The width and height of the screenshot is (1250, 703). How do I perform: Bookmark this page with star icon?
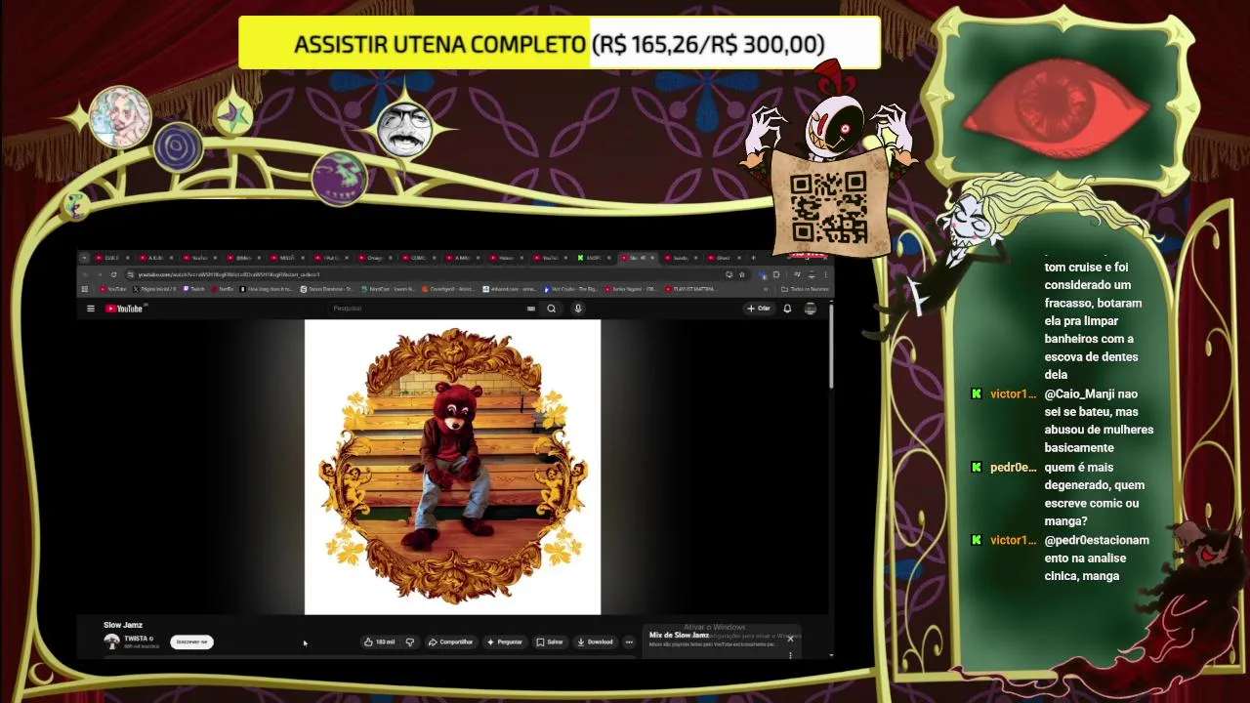tap(742, 274)
